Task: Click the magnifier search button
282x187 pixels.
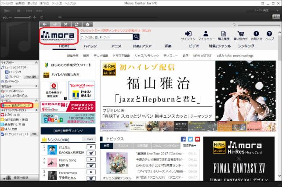Action: click(x=136, y=37)
